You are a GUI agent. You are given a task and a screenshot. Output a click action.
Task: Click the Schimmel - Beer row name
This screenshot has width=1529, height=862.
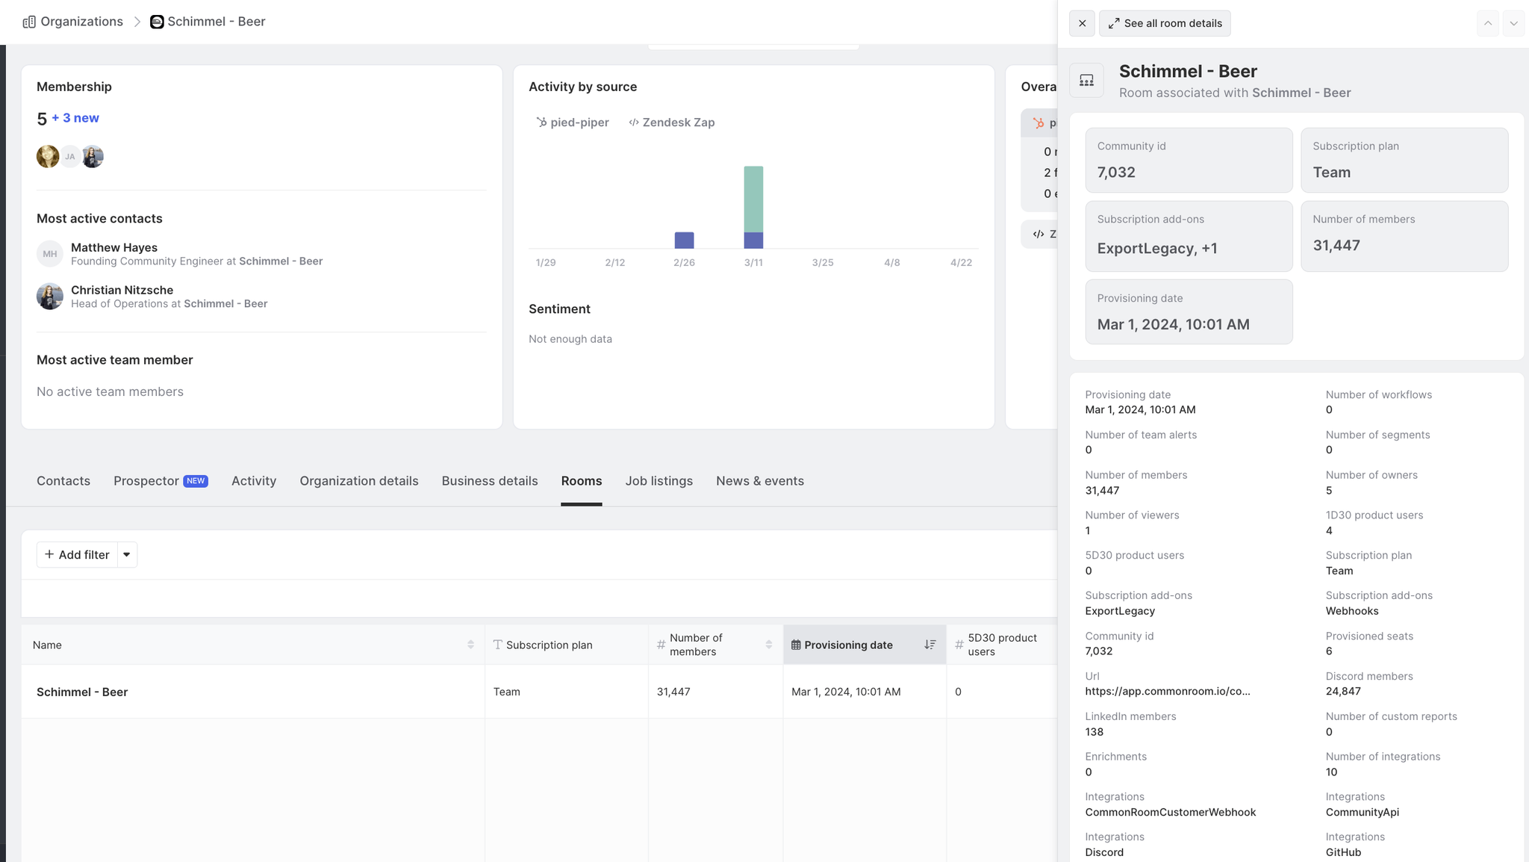coord(82,692)
